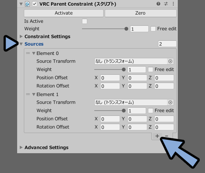Collapse the Element 0 foldout
Screen dimensions: 205x173
pyautogui.click(x=34, y=53)
